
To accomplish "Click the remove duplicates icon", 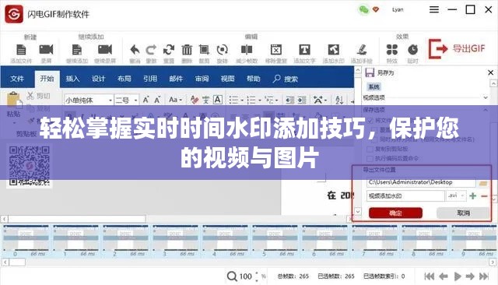I will tap(276, 50).
